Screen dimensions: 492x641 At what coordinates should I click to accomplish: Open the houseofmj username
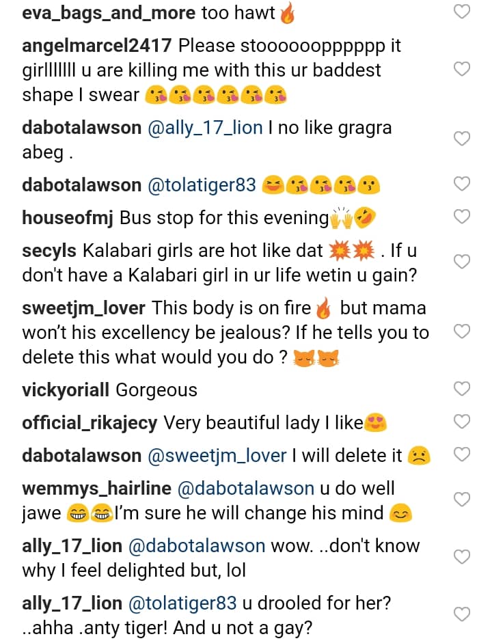tap(68, 218)
